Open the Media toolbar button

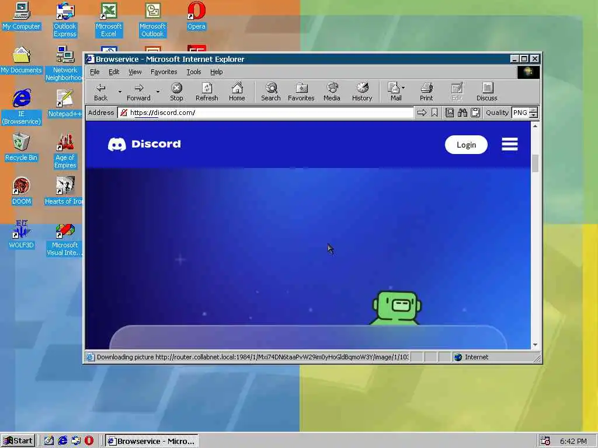332,92
